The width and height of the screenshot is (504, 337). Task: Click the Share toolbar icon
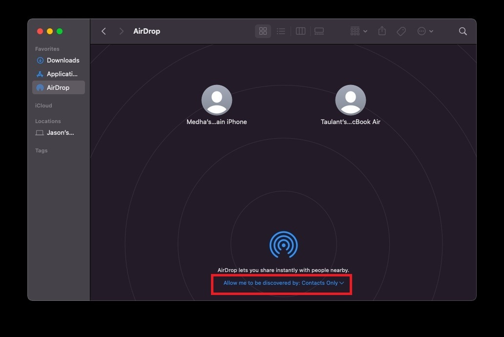(x=382, y=31)
